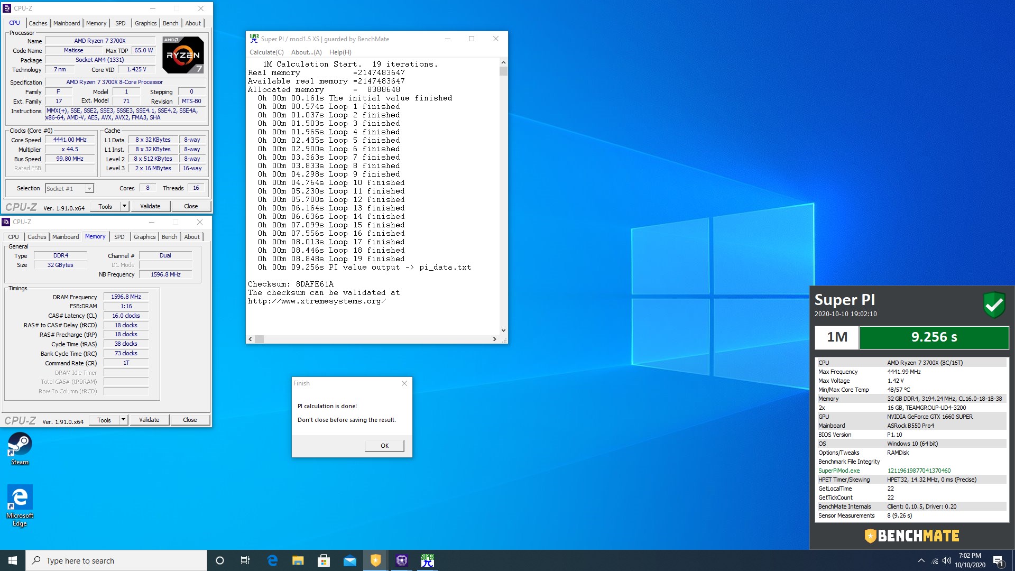Select About tab in top CPU-Z window
Image resolution: width=1015 pixels, height=571 pixels.
tap(193, 23)
